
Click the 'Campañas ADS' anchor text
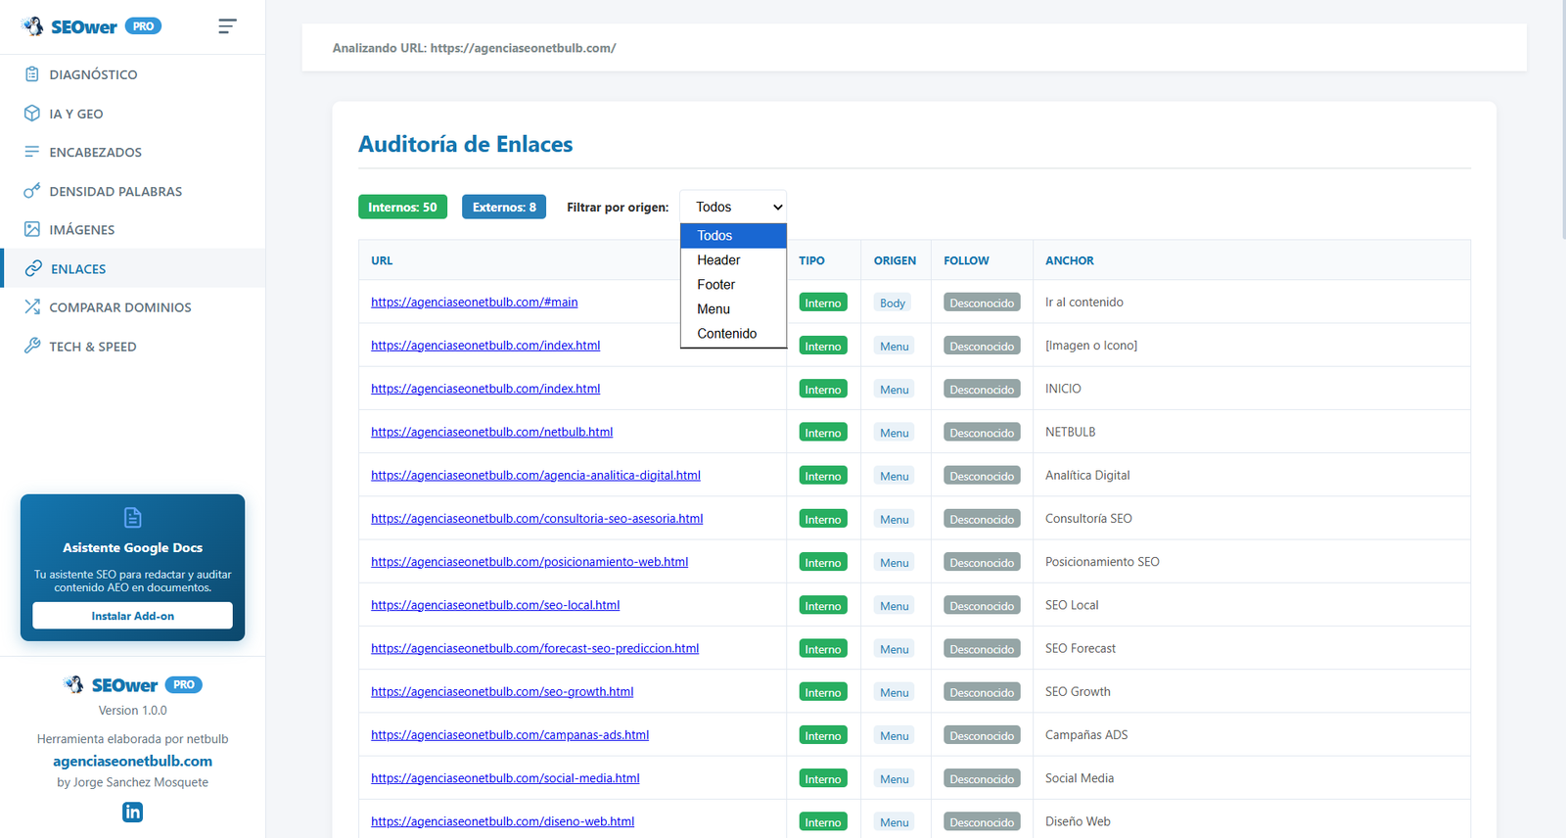[1086, 734]
